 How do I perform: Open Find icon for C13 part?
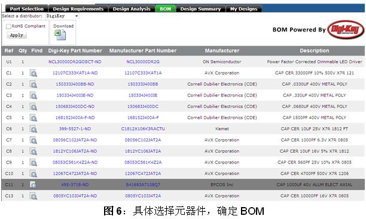click(33, 196)
